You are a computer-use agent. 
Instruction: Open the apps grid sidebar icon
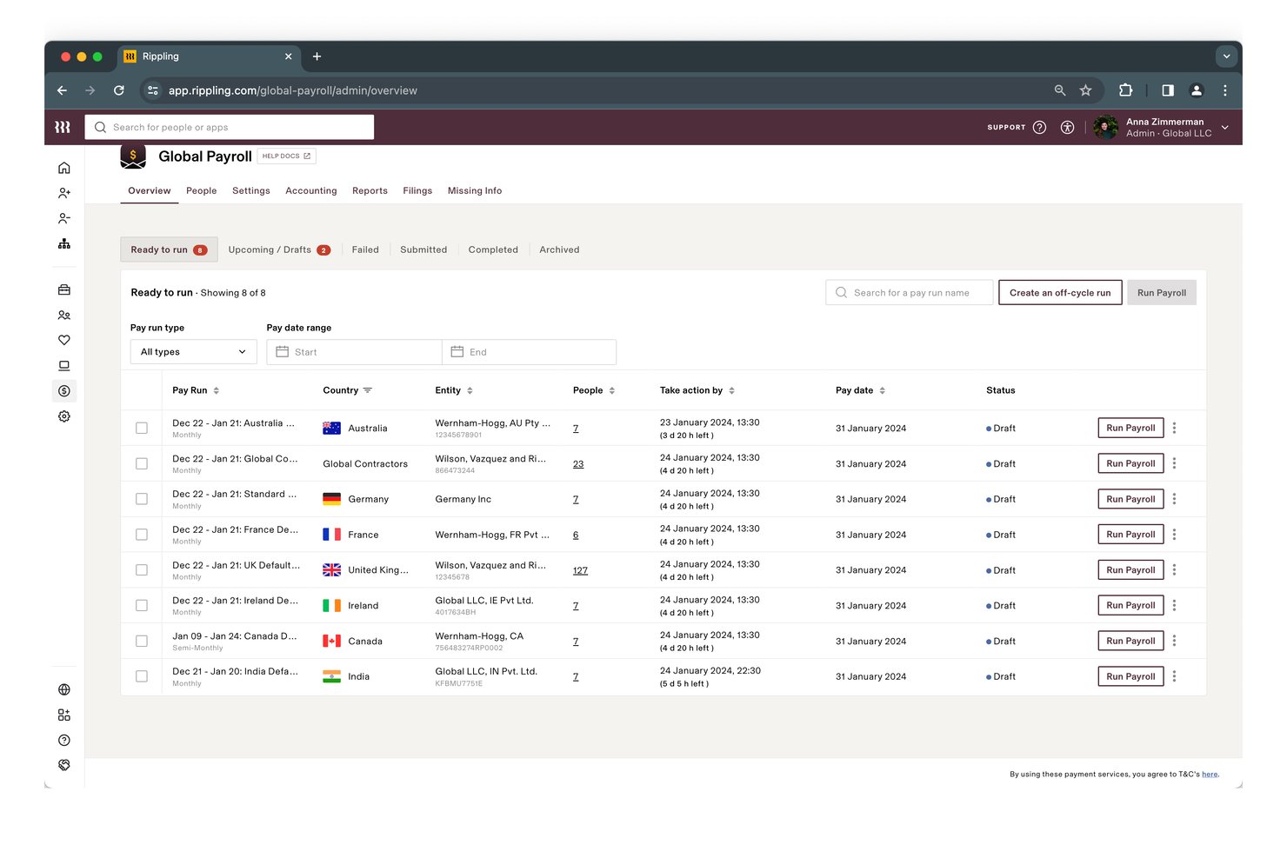(x=64, y=715)
